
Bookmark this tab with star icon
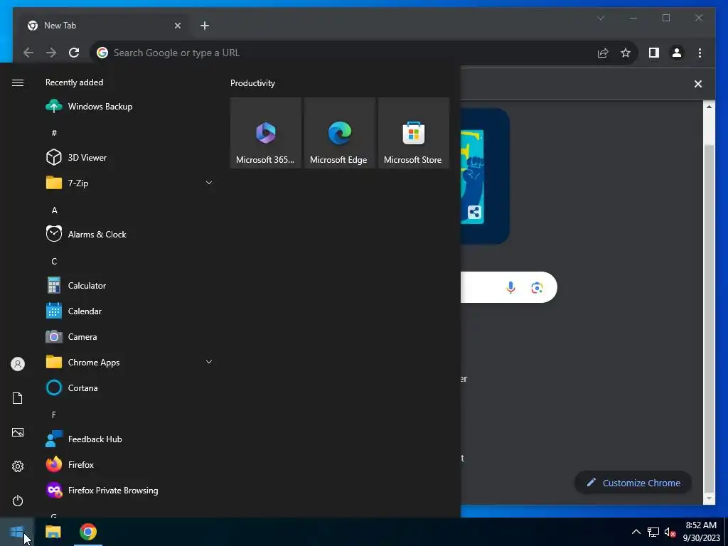626,53
